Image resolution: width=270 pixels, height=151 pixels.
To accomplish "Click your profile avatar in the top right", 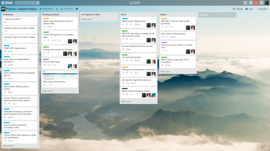I will pyautogui.click(x=267, y=3).
